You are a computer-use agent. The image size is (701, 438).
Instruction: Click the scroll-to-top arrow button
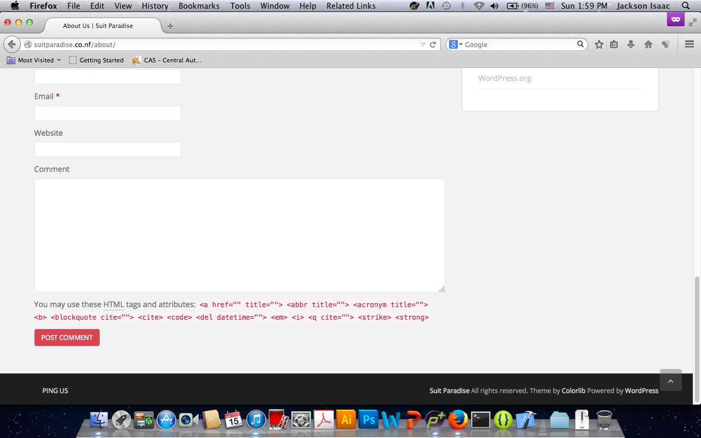670,380
